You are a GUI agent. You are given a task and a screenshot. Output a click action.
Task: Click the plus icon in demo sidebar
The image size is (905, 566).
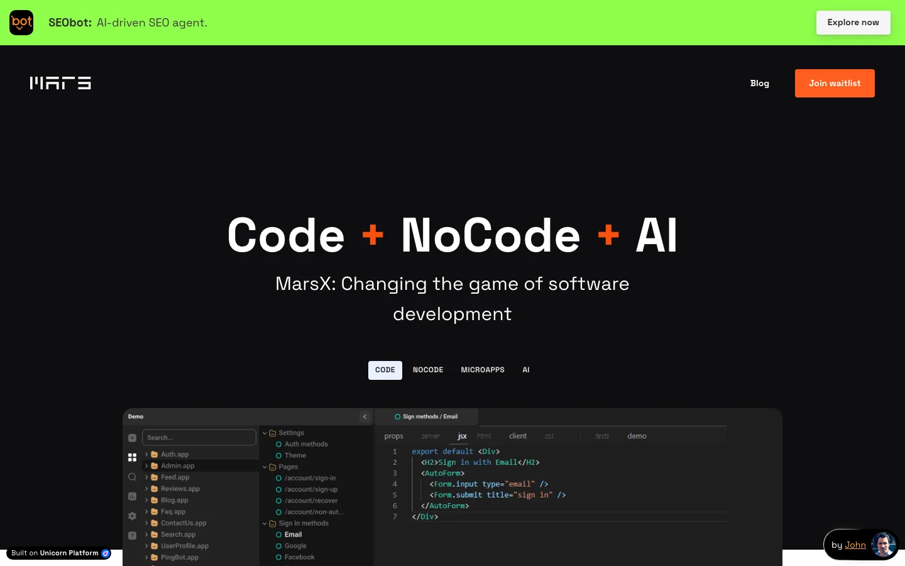[132, 438]
